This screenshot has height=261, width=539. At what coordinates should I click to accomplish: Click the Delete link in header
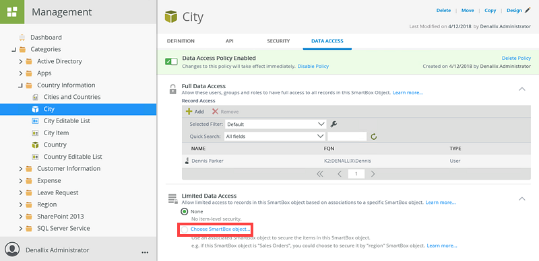tap(443, 10)
